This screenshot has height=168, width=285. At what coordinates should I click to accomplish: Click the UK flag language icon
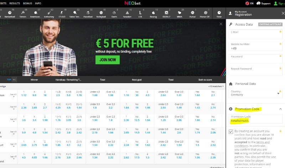(x=247, y=3)
